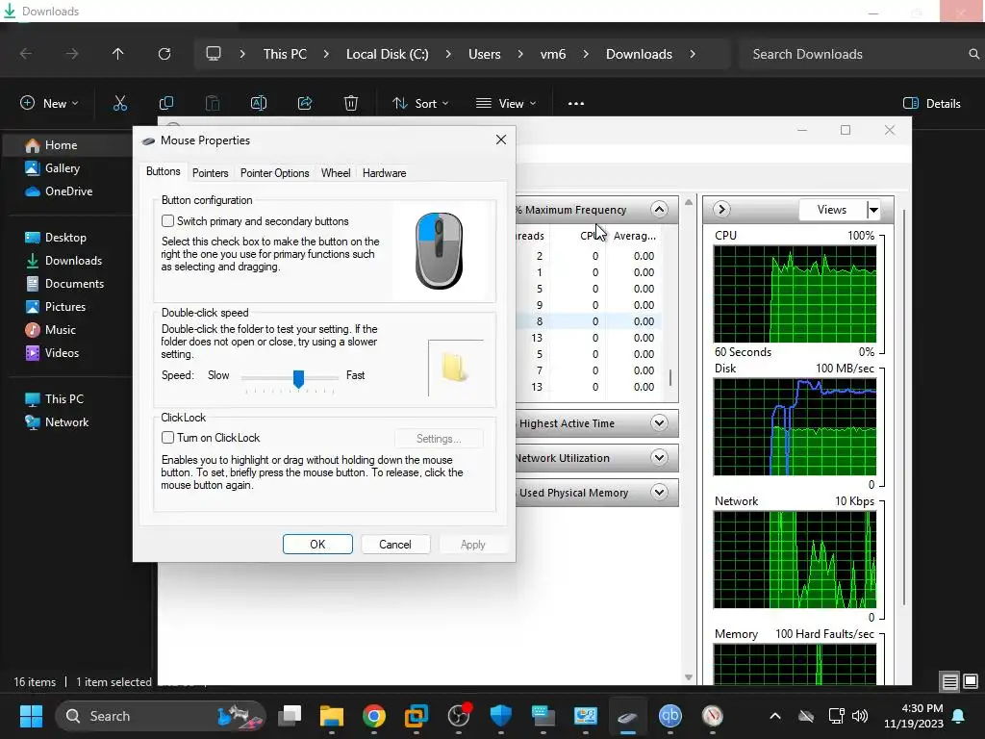
Task: Collapse the Maximum Frequency section
Action: click(x=659, y=209)
